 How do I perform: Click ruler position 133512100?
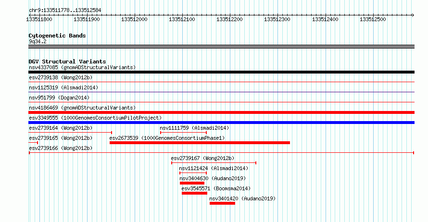pos(182,19)
